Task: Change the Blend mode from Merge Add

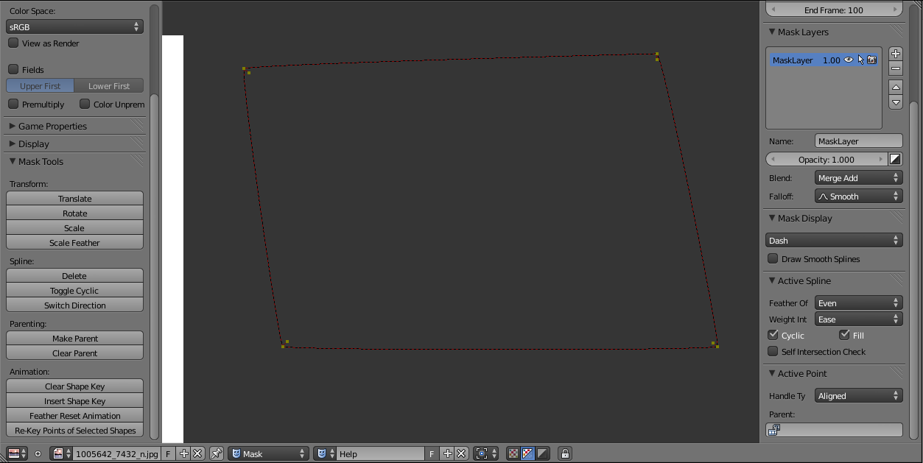Action: 858,177
